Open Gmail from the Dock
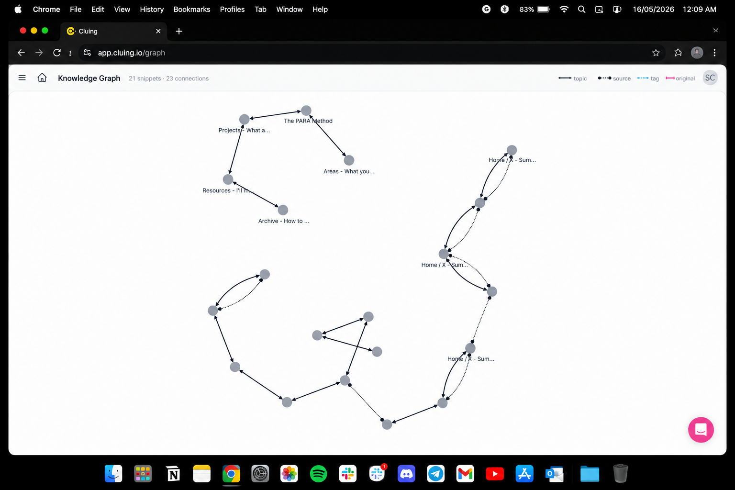This screenshot has width=735, height=490. click(x=465, y=474)
